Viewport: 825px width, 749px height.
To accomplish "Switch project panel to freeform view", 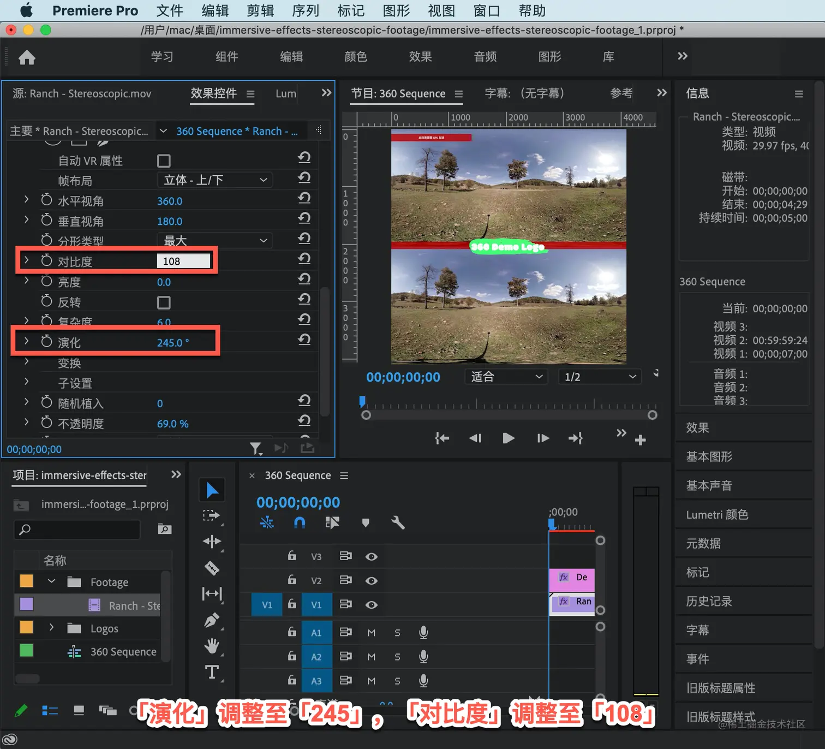I will click(x=108, y=710).
